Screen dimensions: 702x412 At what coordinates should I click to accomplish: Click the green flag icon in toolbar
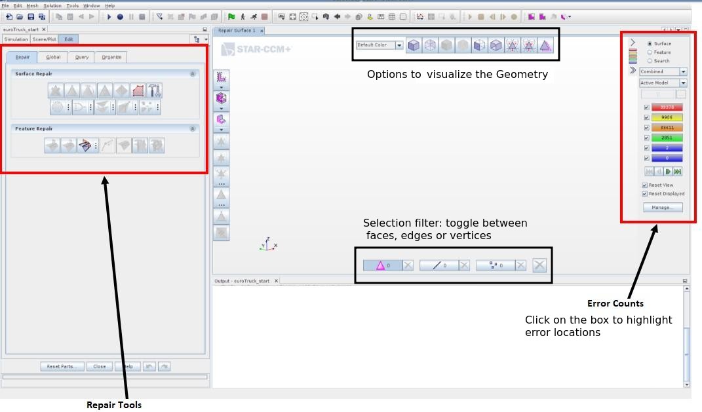[x=231, y=16]
